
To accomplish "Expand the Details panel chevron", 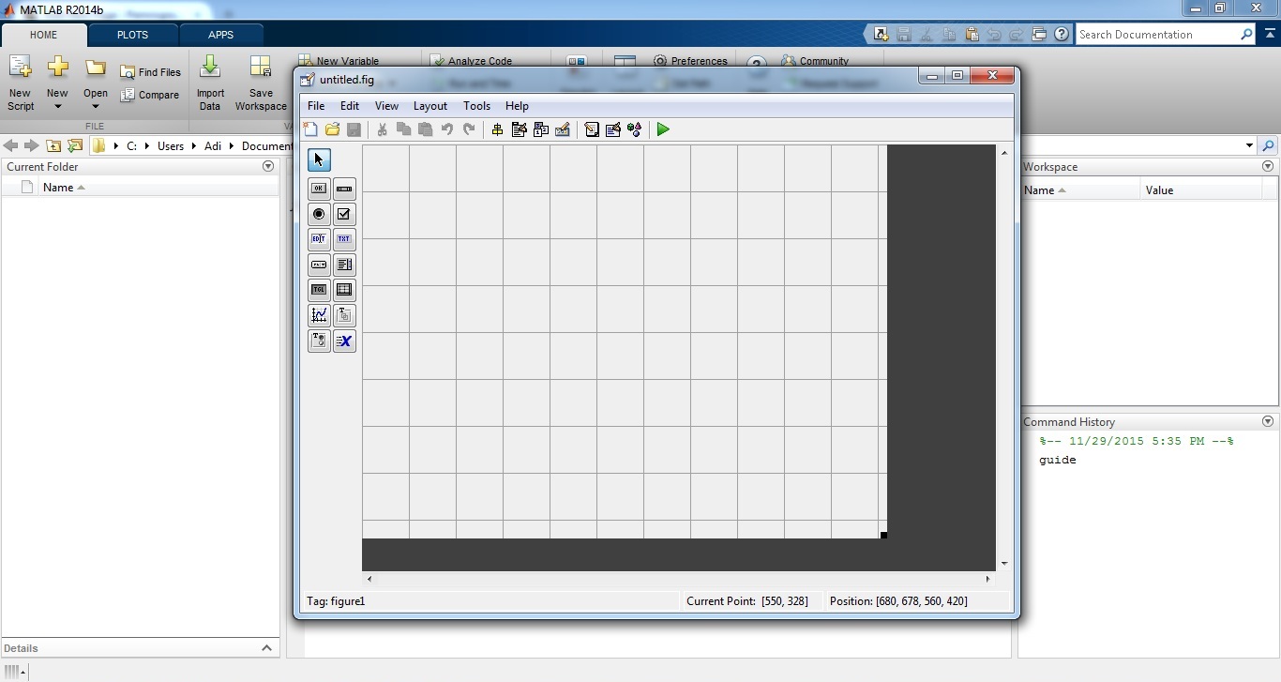I will (x=266, y=648).
